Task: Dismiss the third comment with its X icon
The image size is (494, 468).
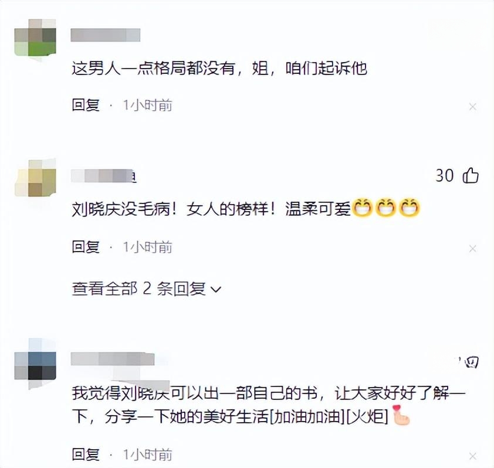Action: click(x=472, y=456)
